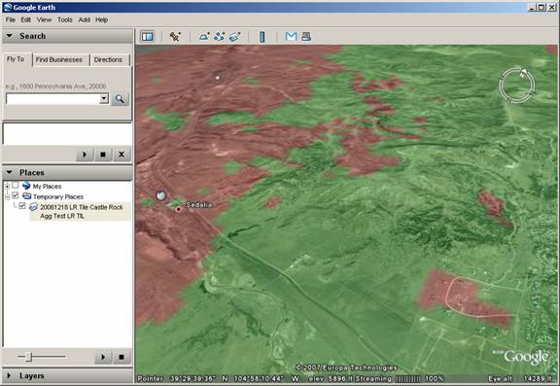The height and width of the screenshot is (386, 560).
Task: Open the Fly To address dropdown
Action: [104, 98]
